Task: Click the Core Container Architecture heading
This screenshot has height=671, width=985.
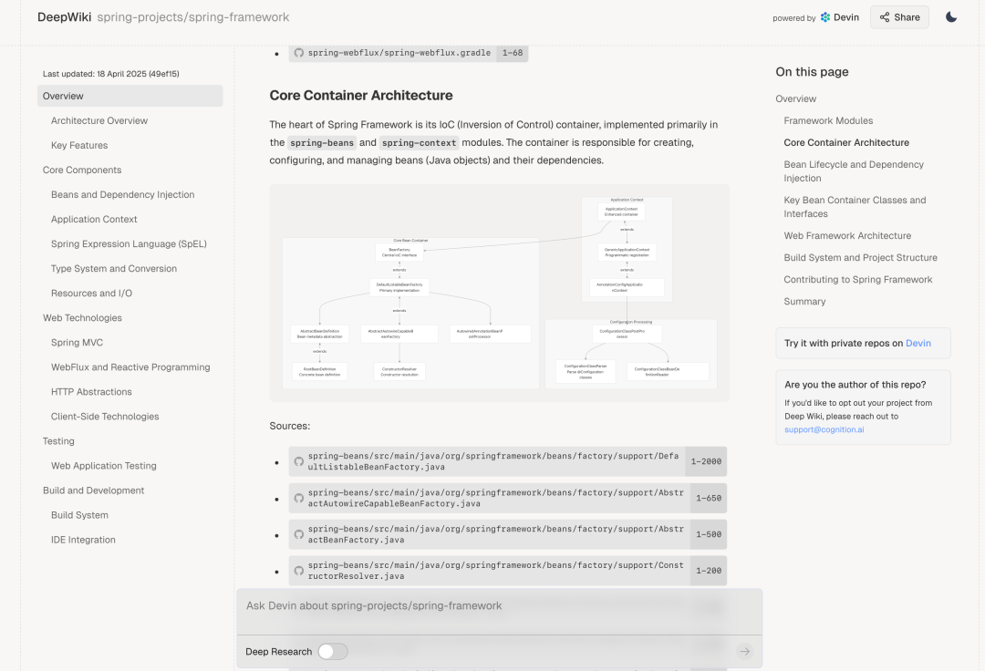Action: (x=361, y=96)
